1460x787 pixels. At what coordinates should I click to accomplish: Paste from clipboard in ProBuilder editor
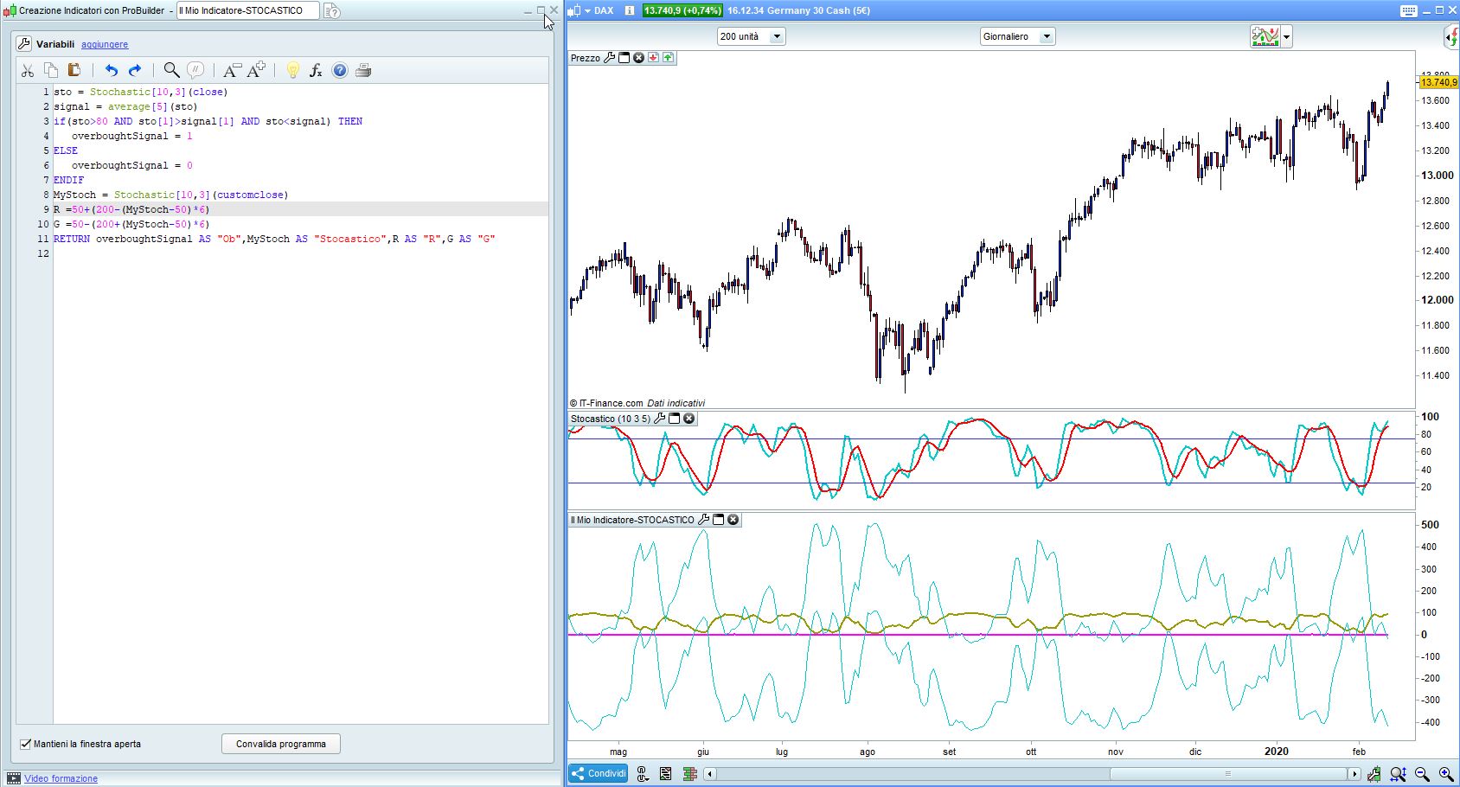74,71
